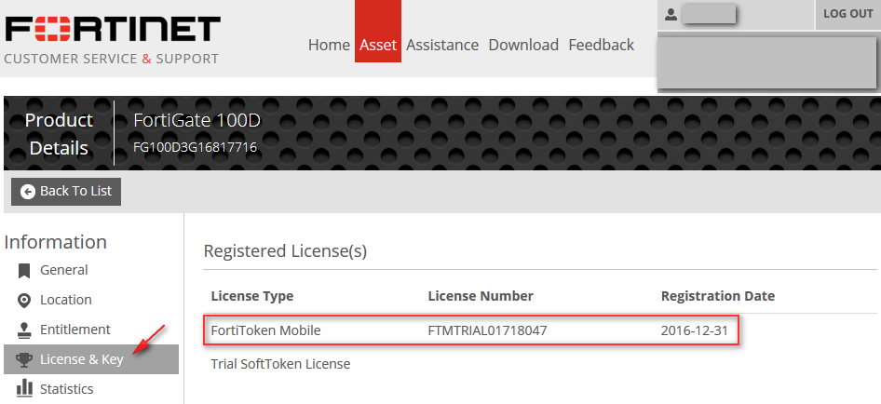Click the FortiGate 100D product title
Screen dimensions: 881x404
point(197,121)
